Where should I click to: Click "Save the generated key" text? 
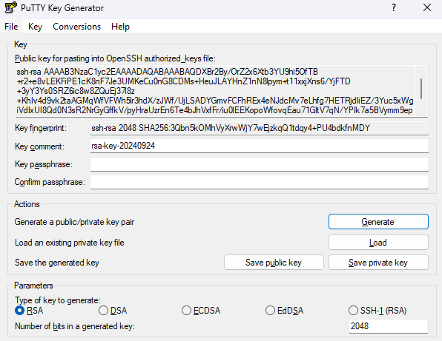(x=57, y=263)
